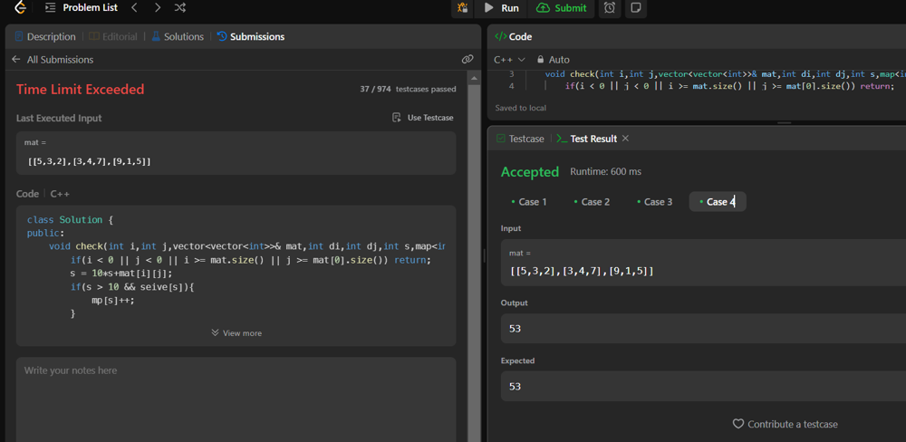Open the C++ language dropdown
The width and height of the screenshot is (906, 442).
click(x=509, y=60)
